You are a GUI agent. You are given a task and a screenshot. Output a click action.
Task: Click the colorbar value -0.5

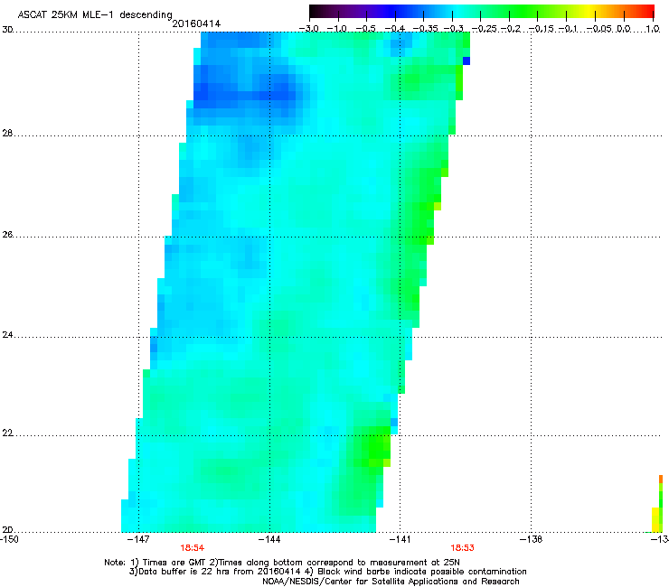tap(365, 29)
